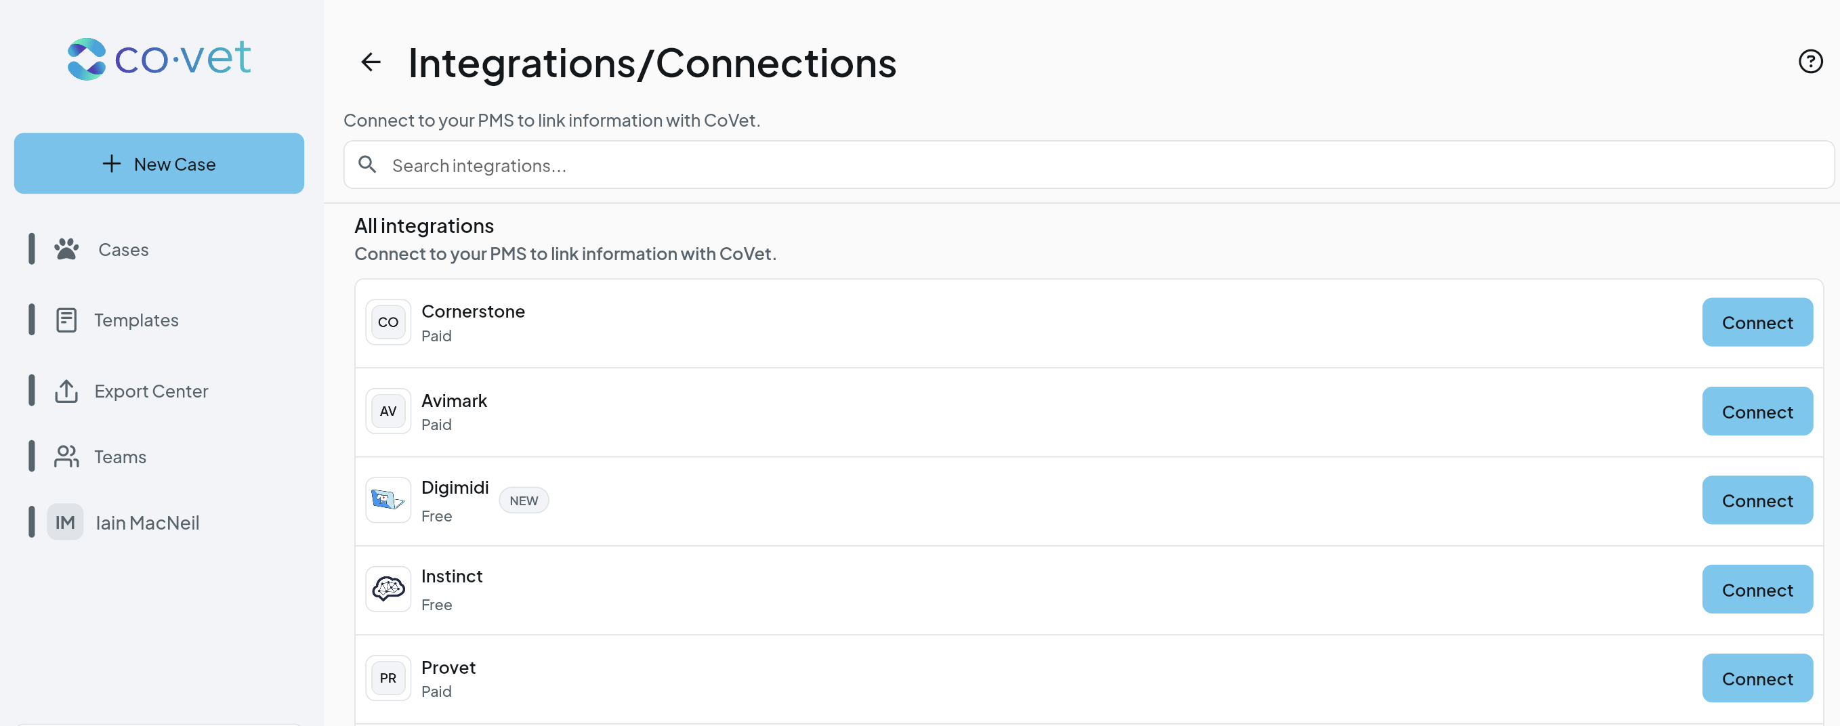Click the Paid label under Cornerstone
The height and width of the screenshot is (726, 1840).
[x=436, y=335]
